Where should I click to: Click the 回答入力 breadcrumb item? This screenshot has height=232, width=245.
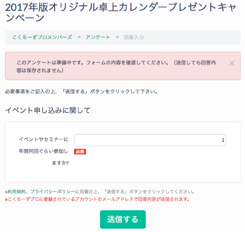[134, 37]
